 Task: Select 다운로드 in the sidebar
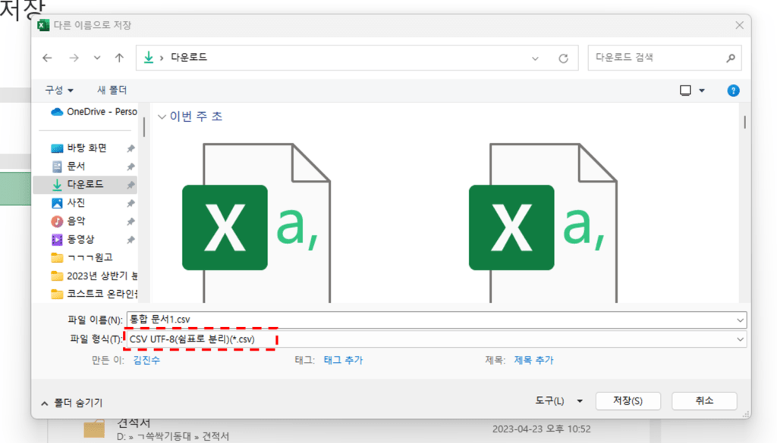(x=85, y=185)
